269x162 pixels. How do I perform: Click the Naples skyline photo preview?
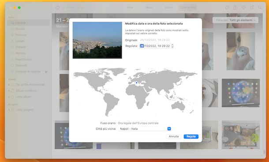(x=97, y=40)
